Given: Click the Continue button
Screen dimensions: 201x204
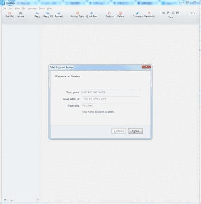Looking at the screenshot, I should click(x=119, y=131).
